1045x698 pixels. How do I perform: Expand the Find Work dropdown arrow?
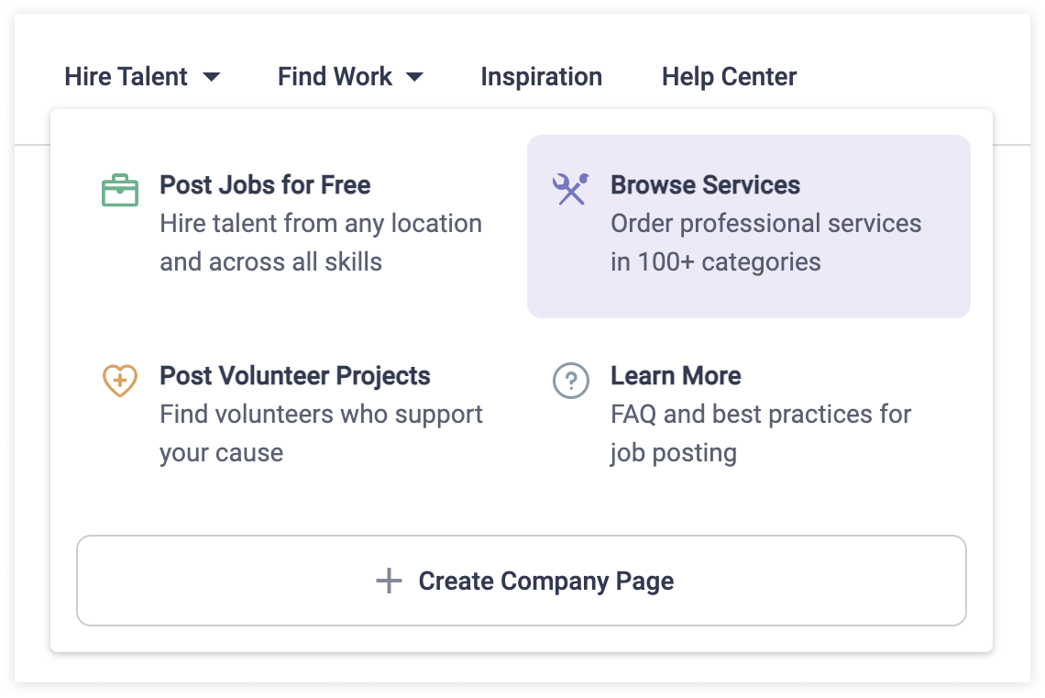click(x=414, y=77)
